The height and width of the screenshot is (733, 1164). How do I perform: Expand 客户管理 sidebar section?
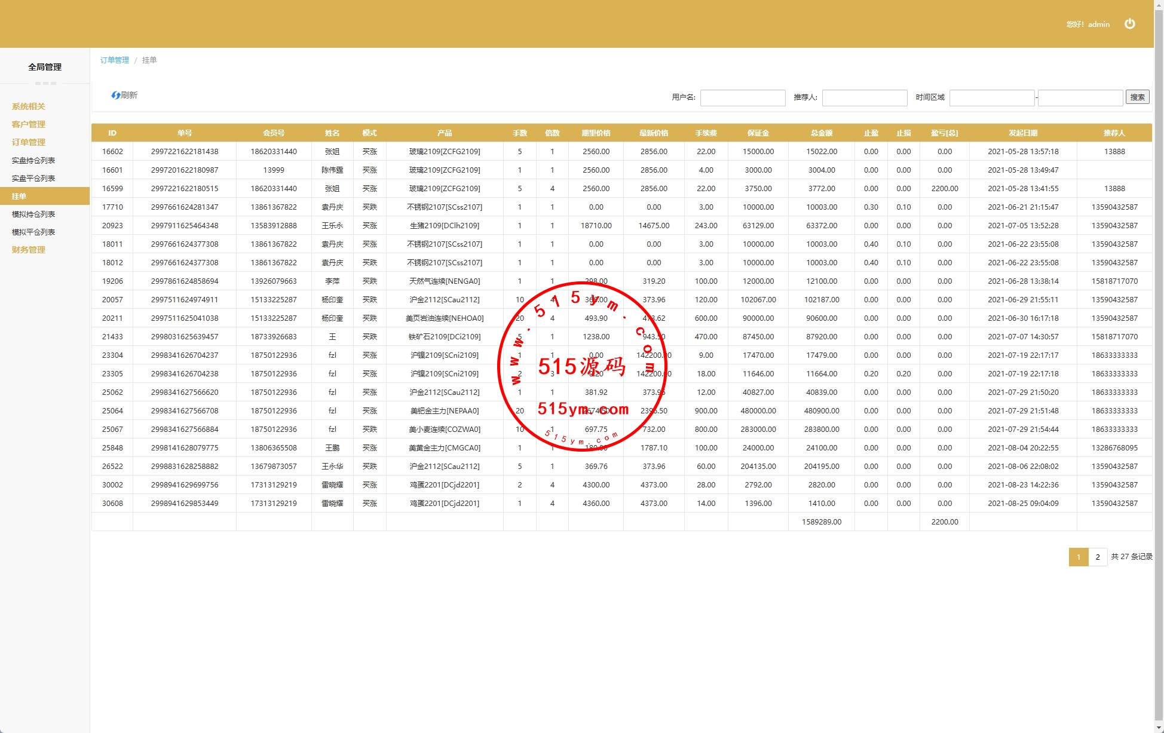[x=29, y=124]
